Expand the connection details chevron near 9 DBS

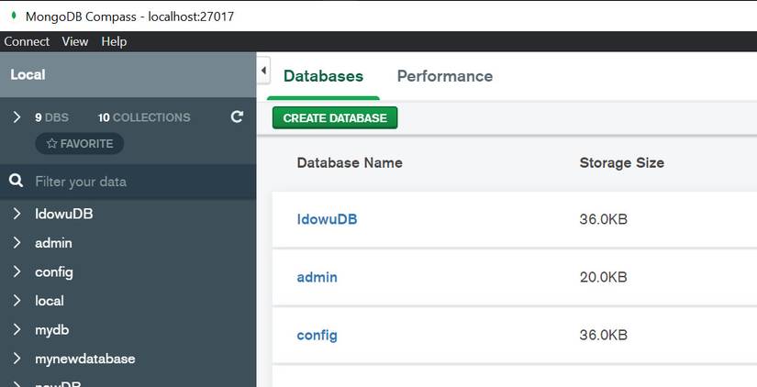(x=17, y=116)
